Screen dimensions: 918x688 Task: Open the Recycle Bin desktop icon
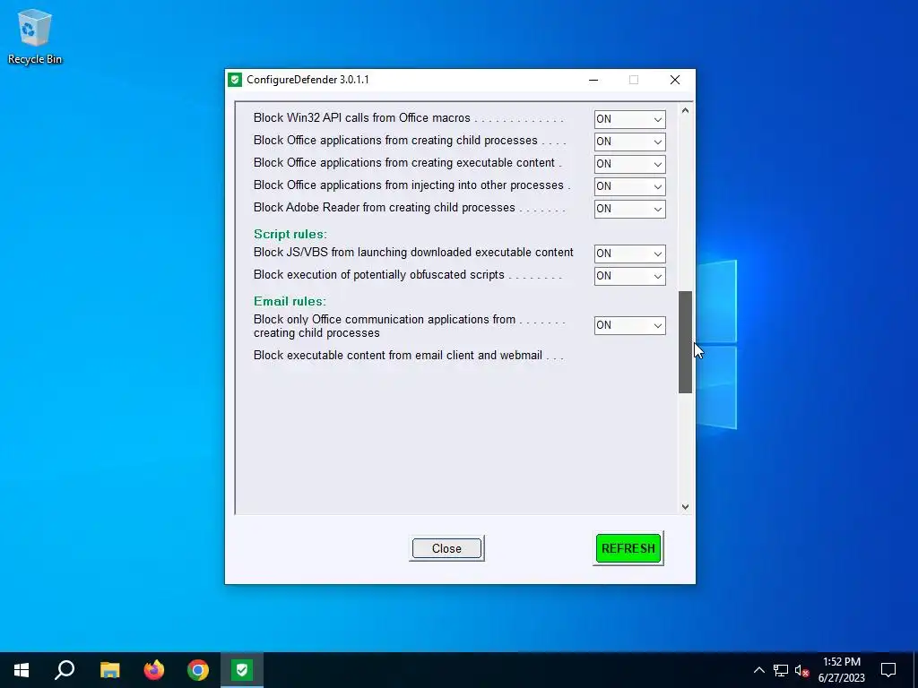(35, 36)
